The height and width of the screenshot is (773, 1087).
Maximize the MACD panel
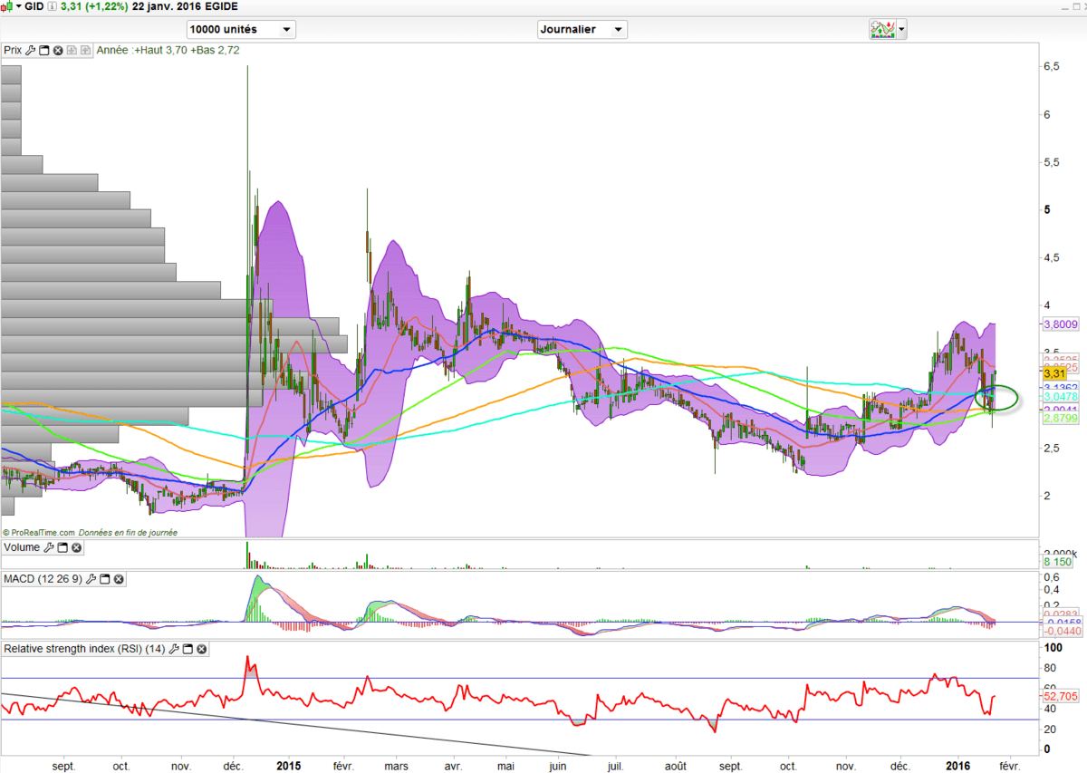[104, 579]
